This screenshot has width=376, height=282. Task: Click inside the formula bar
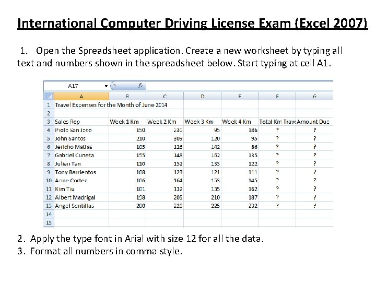239,86
